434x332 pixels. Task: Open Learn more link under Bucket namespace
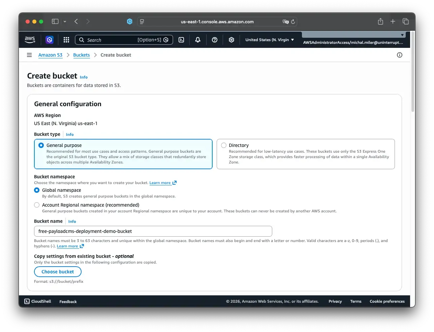[163, 183]
